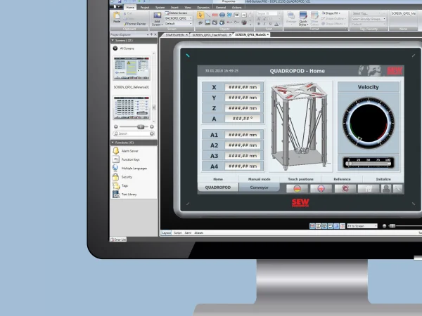Select the diagonal line drawing object

coord(207,15)
